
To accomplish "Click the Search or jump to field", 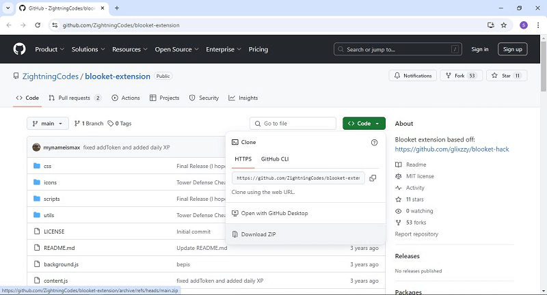I will pos(398,49).
